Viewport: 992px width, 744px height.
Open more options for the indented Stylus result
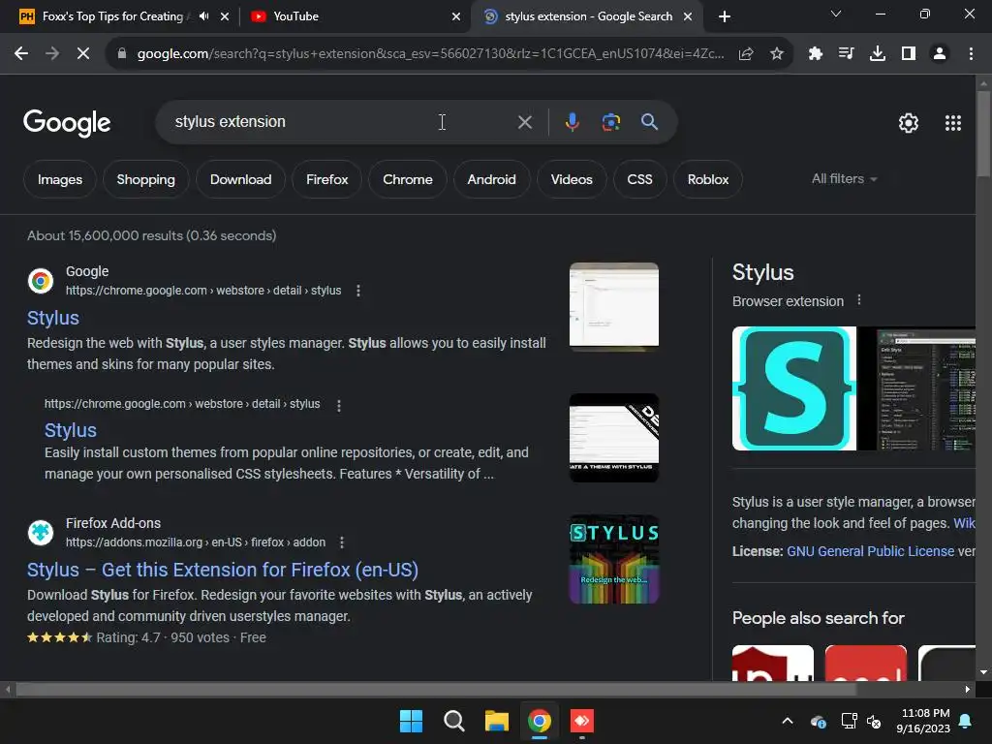pyautogui.click(x=339, y=406)
